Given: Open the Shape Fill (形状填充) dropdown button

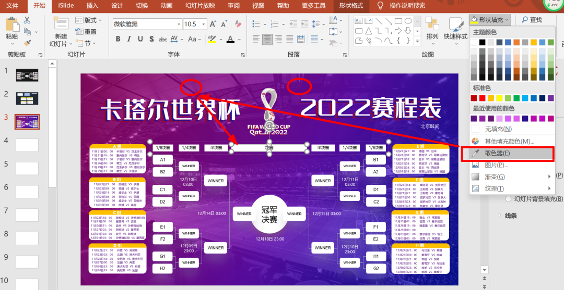Looking at the screenshot, I should pyautogui.click(x=490, y=20).
